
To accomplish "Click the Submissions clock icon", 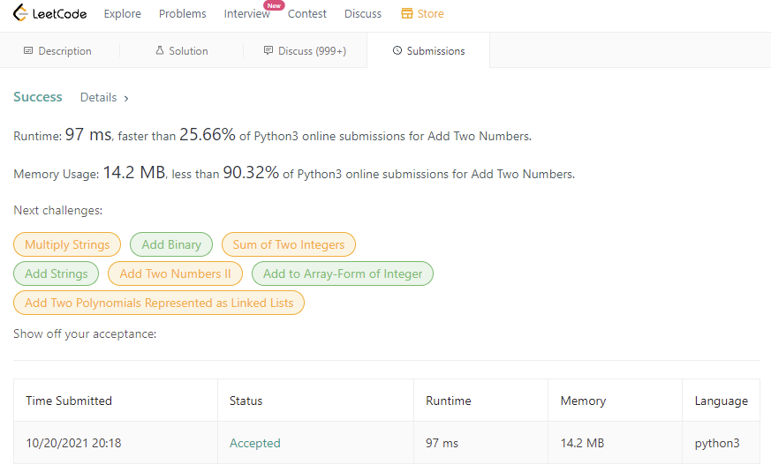I will 397,51.
